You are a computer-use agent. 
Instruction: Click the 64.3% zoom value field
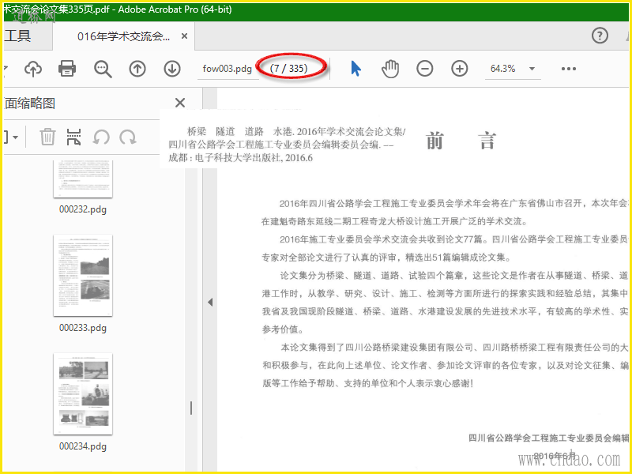pyautogui.click(x=503, y=69)
